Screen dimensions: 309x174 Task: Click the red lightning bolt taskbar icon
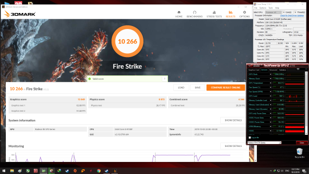[91, 171]
